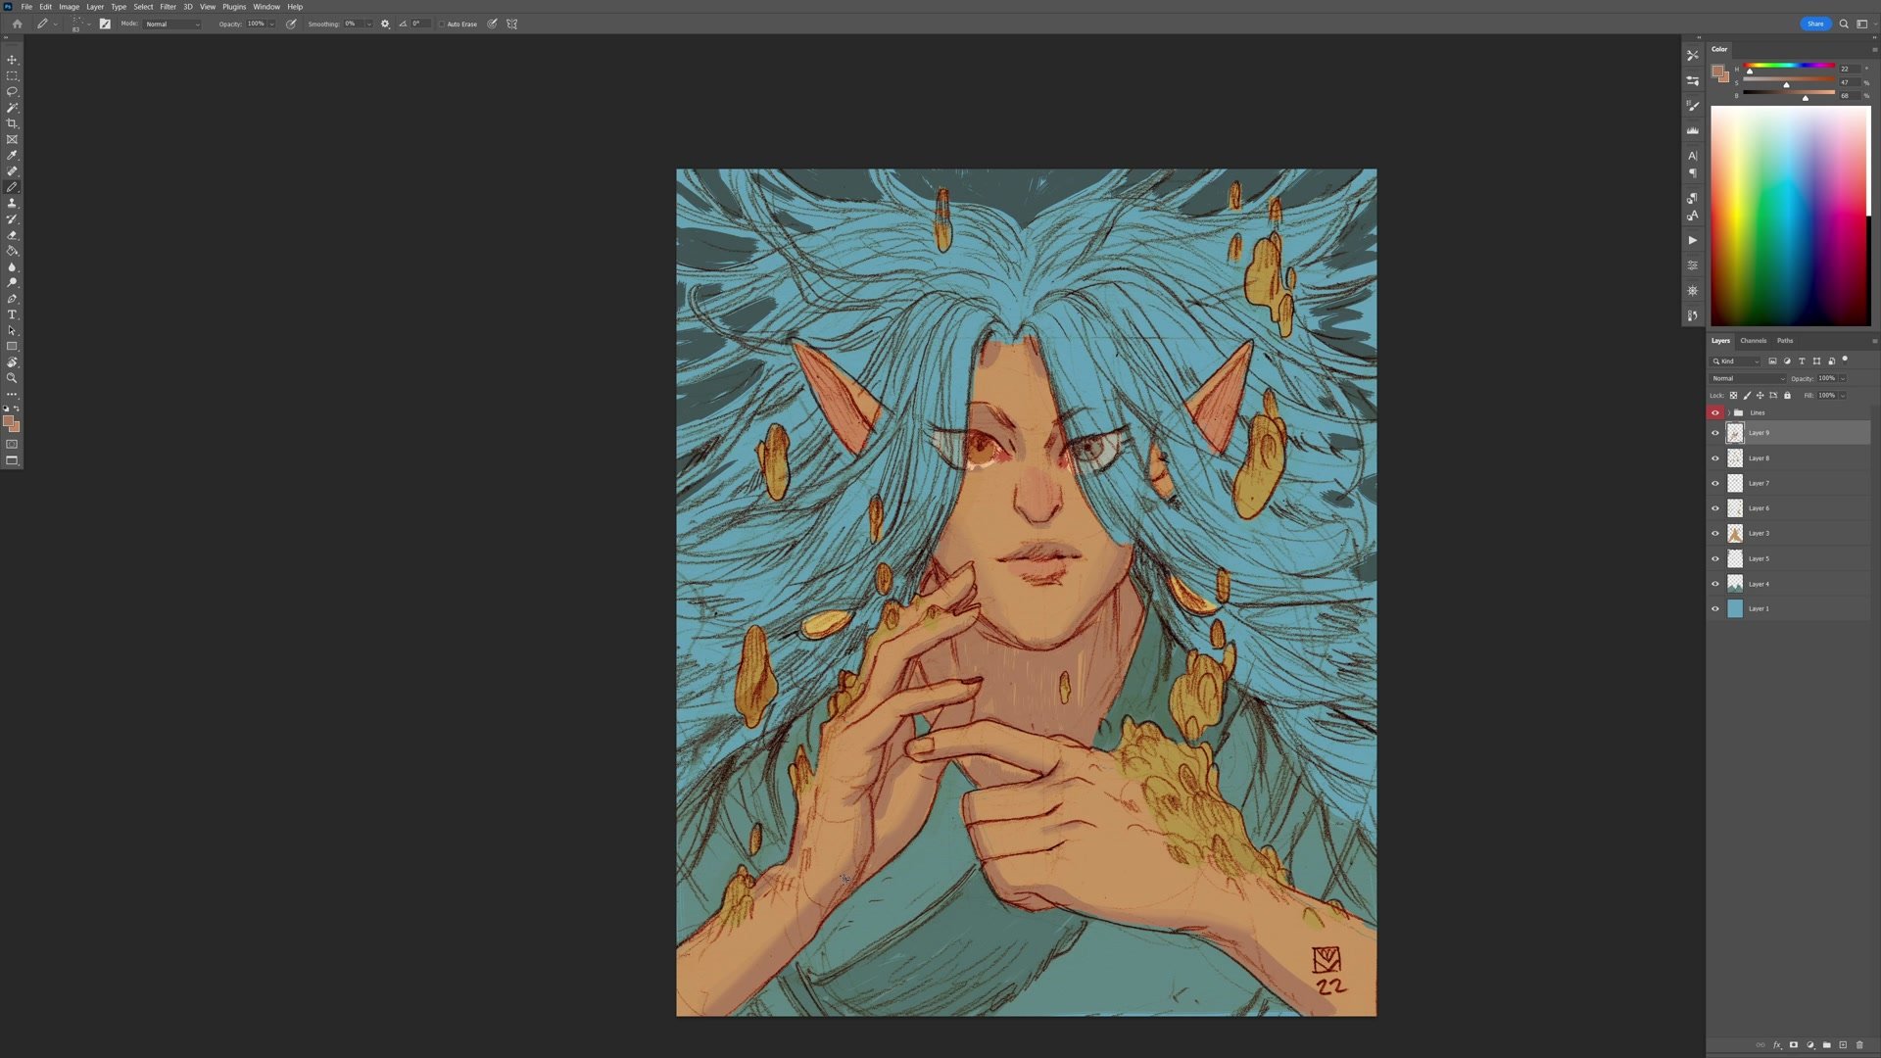1881x1058 pixels.
Task: Select the Layer 3 thumbnail
Action: [x=1735, y=534]
